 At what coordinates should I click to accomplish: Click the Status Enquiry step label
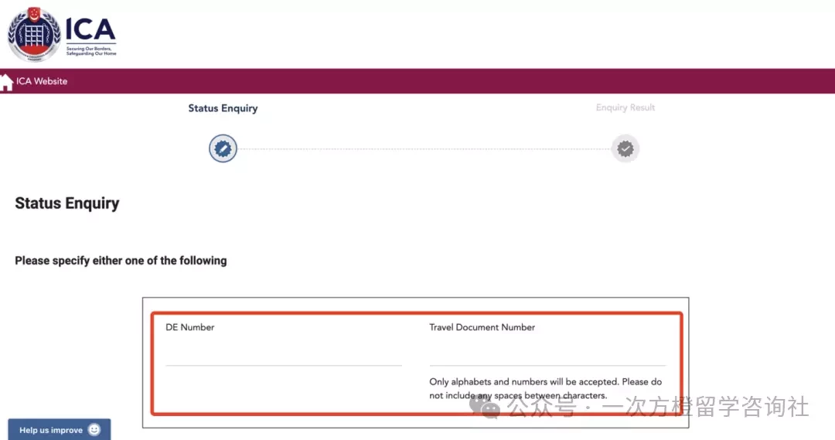(223, 108)
